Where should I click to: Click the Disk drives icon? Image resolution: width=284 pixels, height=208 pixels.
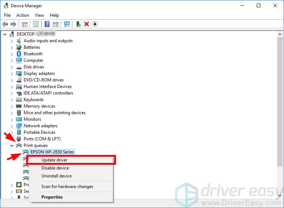pos(19,68)
